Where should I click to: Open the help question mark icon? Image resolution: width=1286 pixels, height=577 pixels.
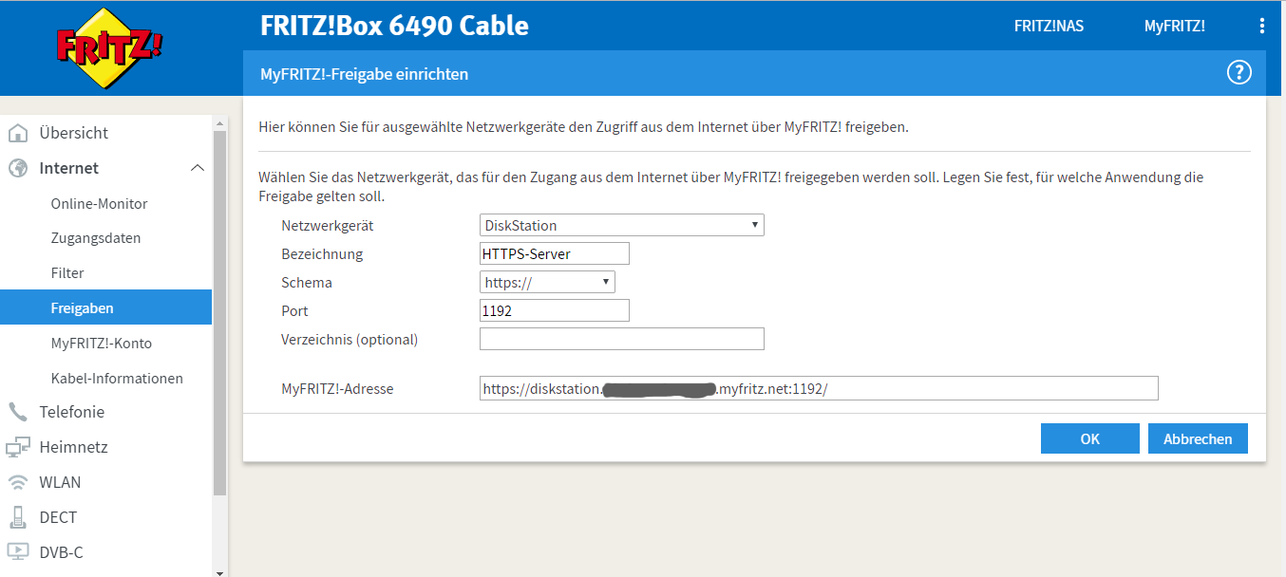(1239, 73)
